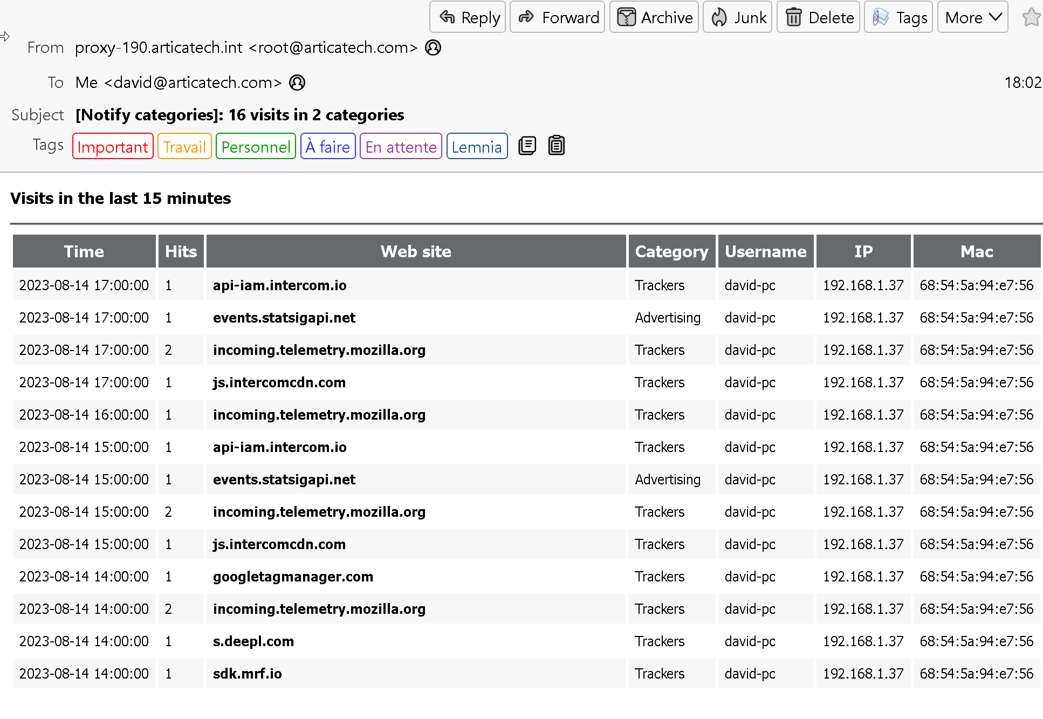Toggle the Travail tag

[x=184, y=147]
